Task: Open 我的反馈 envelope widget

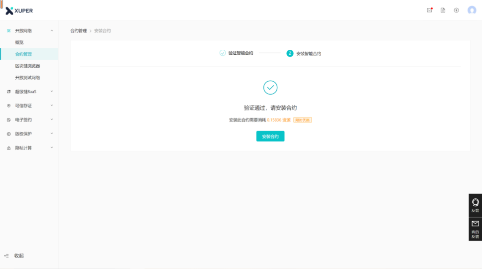Action: [x=475, y=229]
